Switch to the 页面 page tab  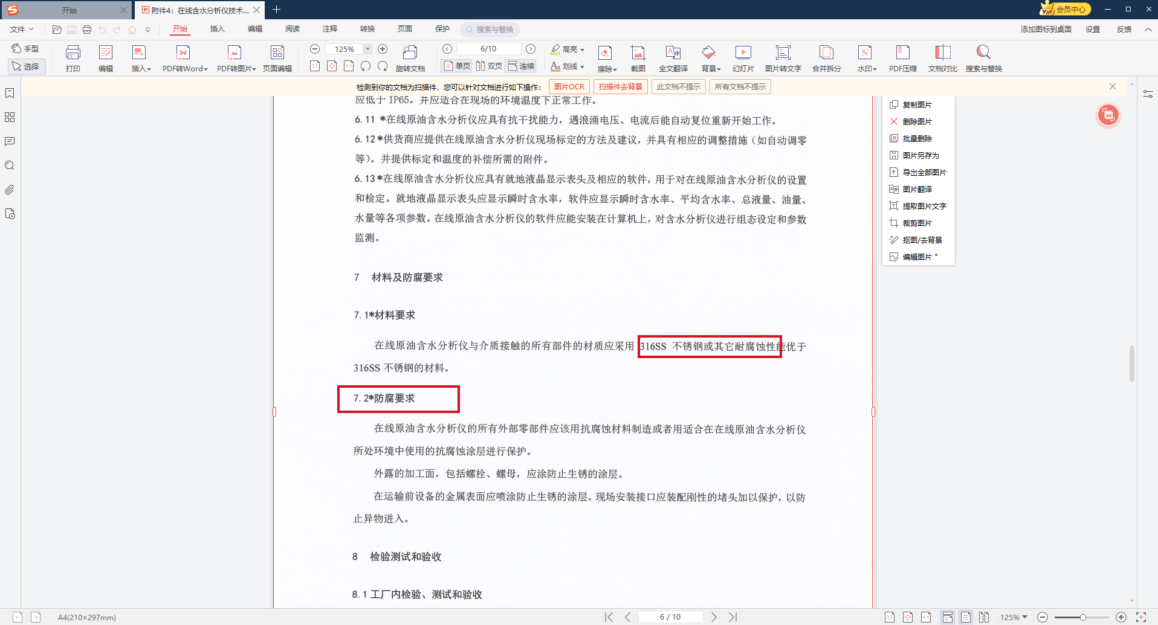pos(405,29)
